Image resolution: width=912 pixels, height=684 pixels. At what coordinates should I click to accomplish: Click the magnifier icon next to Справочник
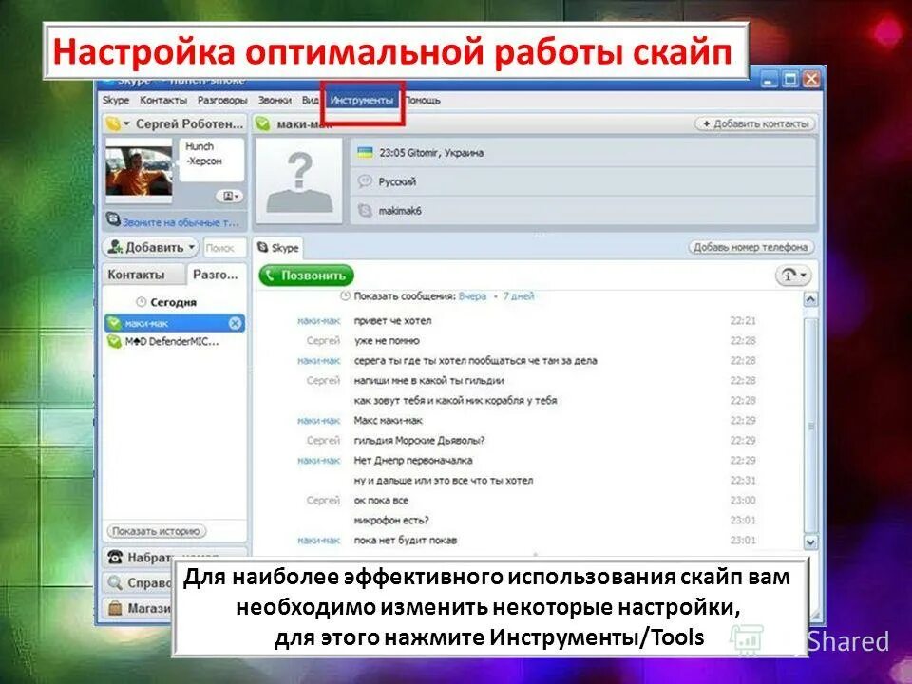(115, 582)
